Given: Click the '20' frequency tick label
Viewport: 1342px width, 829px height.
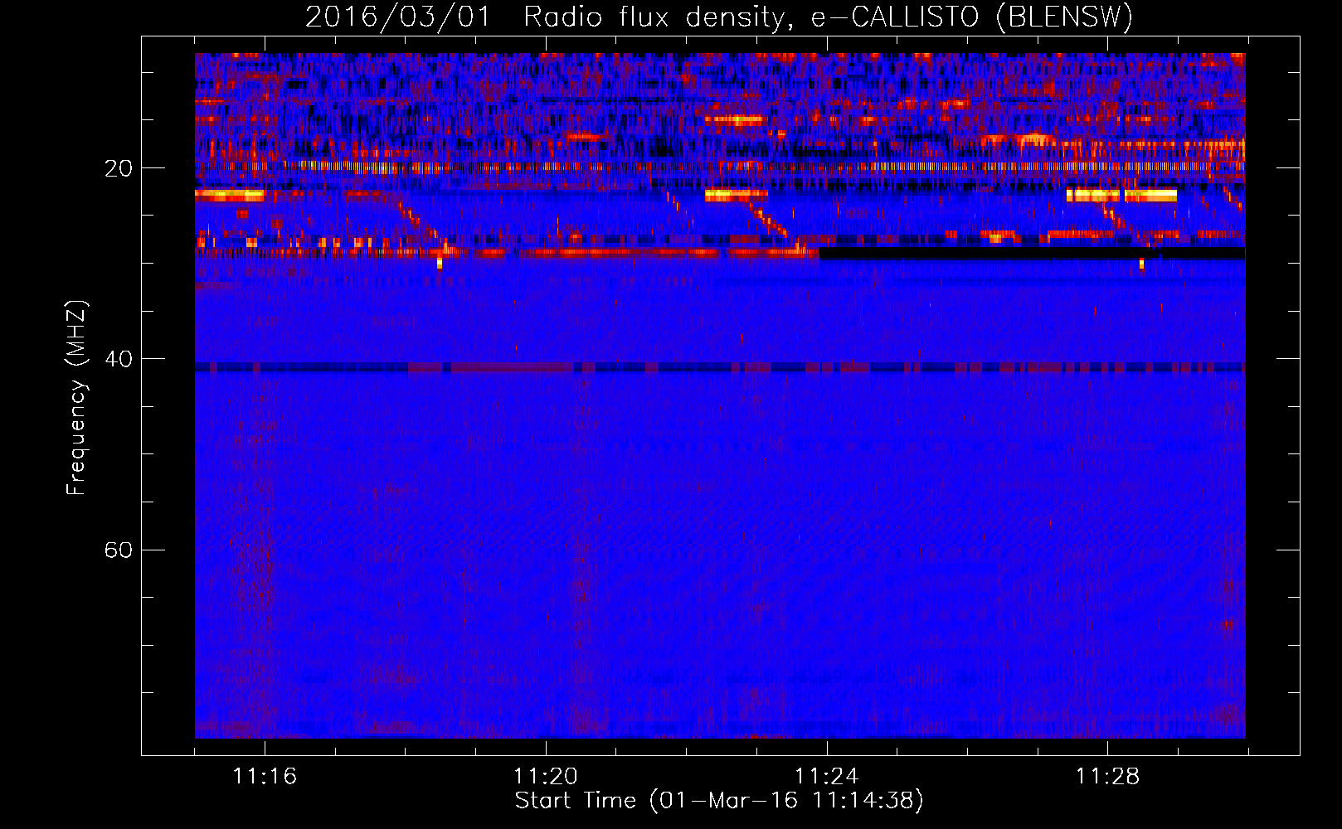Looking at the screenshot, I should click(119, 168).
